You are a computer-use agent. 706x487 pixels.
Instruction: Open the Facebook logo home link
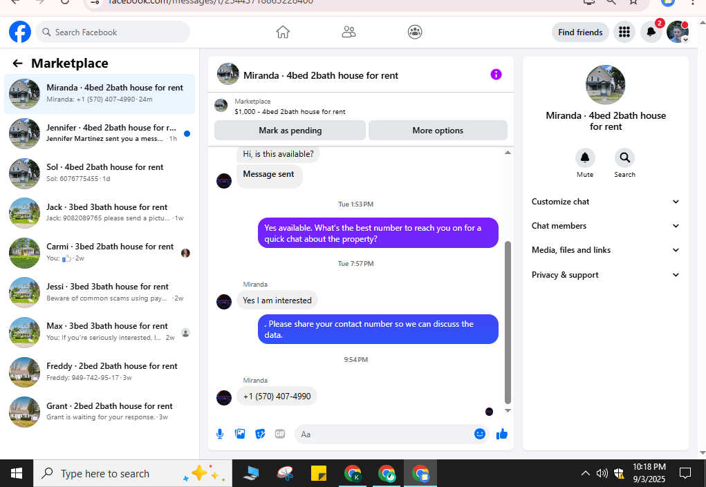[20, 32]
